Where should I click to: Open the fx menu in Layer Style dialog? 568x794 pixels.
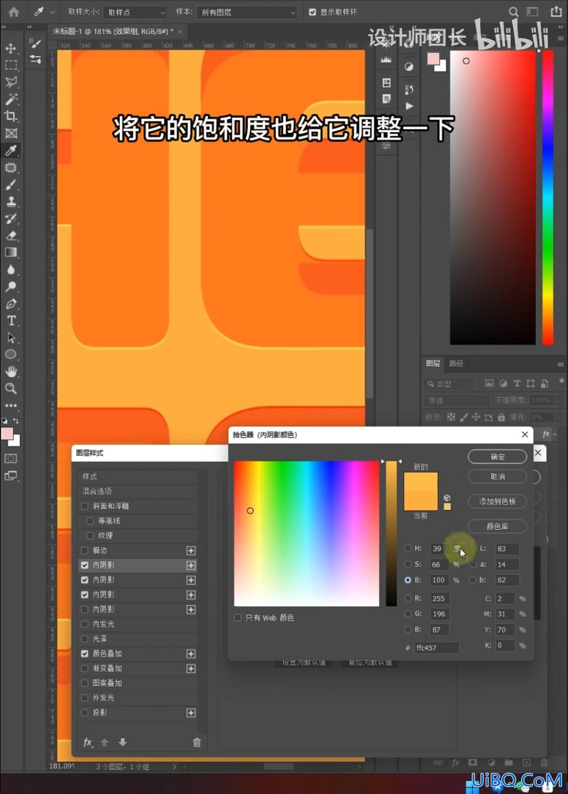pos(88,742)
